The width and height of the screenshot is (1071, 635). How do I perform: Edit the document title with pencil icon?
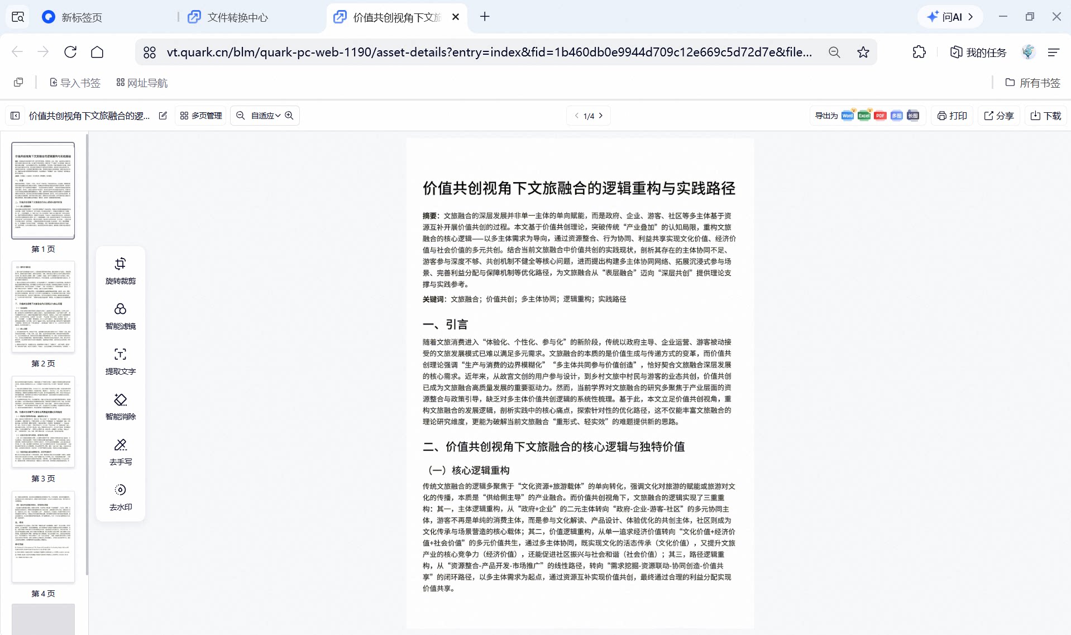tap(163, 116)
